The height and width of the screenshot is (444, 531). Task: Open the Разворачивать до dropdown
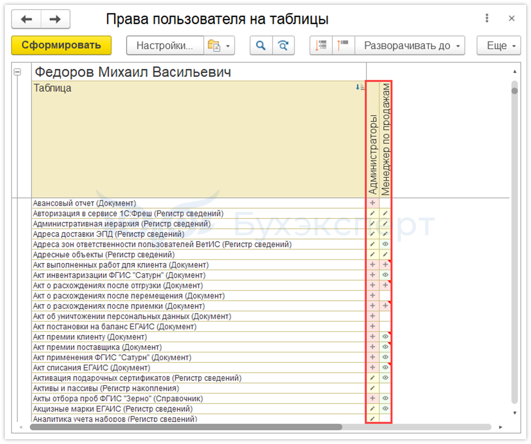click(x=411, y=46)
